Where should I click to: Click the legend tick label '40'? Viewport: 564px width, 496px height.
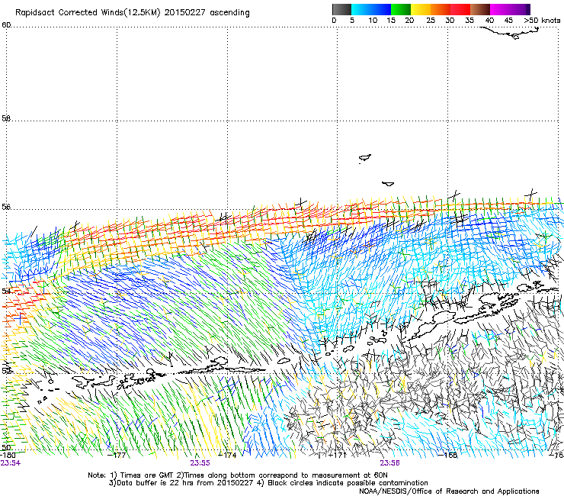[x=489, y=21]
